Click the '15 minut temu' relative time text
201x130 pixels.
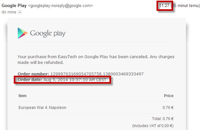tap(185, 6)
